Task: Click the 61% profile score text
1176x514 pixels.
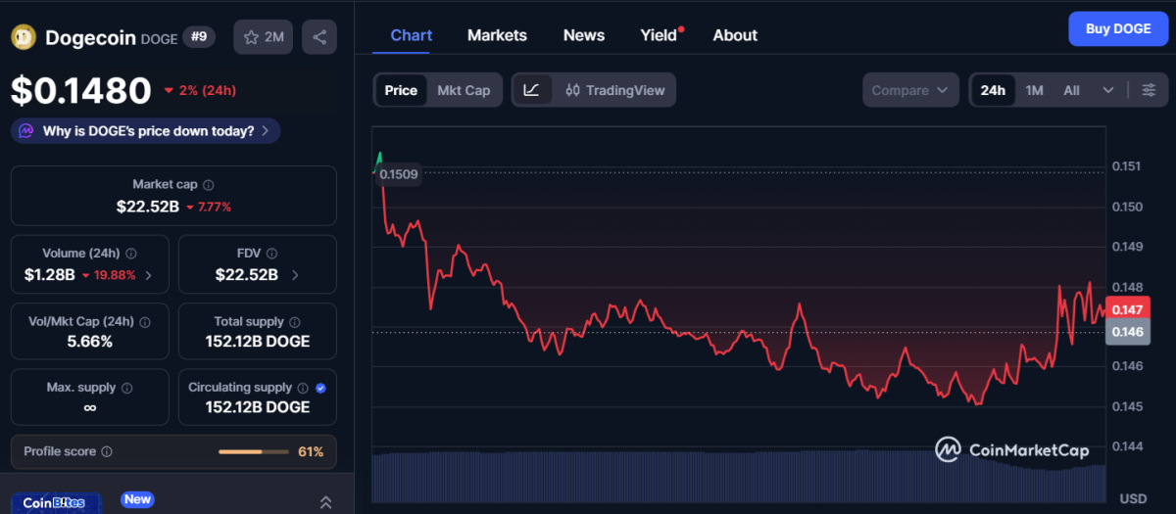Action: (311, 451)
